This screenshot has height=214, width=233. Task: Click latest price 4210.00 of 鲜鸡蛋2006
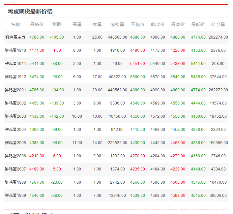coord(37,156)
